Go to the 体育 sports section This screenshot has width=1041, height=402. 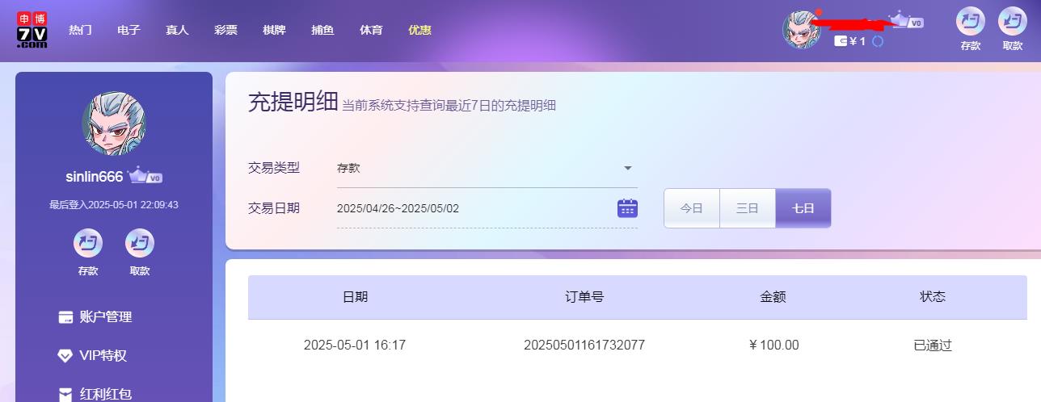(371, 30)
